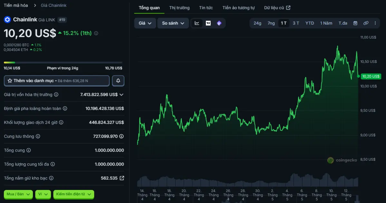Click value 10.196.428.136 US$
Viewport: 386px width, 203px height.
105,109
